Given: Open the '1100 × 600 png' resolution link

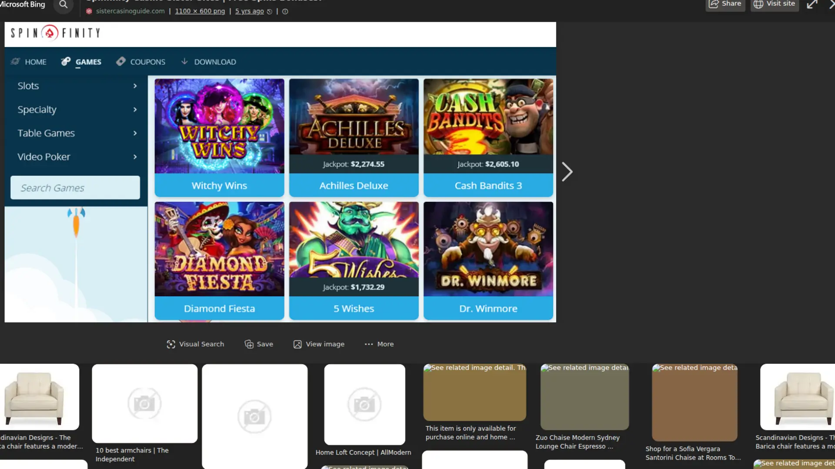Looking at the screenshot, I should point(200,11).
